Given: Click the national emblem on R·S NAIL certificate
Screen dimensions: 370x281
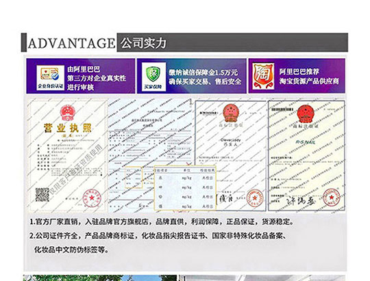Looking at the screenshot, I should pyautogui.click(x=306, y=114).
